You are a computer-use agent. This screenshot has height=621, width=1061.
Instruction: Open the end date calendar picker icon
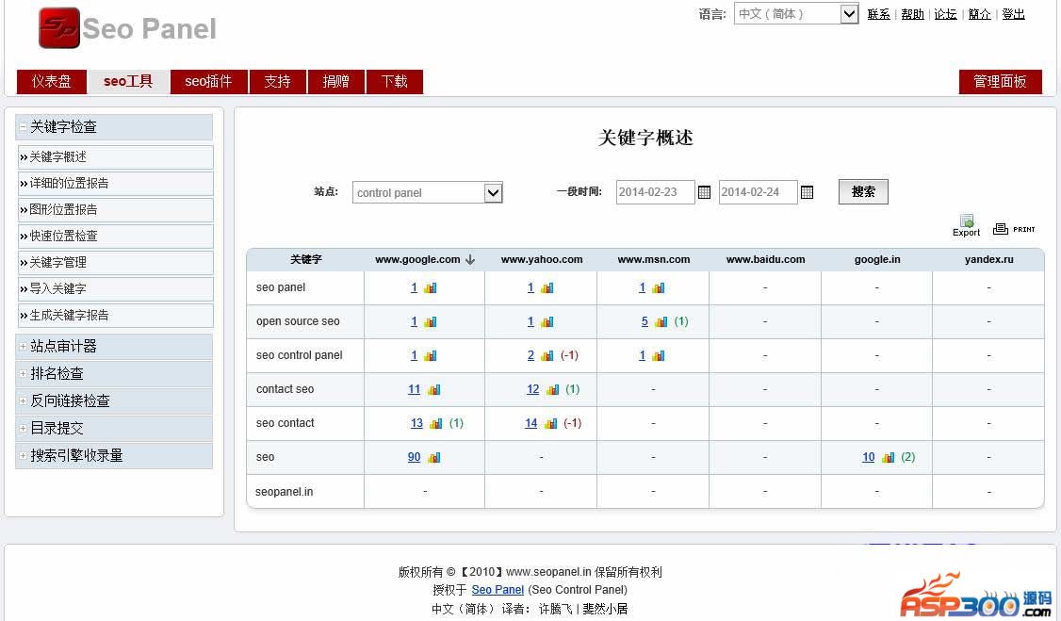pos(807,192)
